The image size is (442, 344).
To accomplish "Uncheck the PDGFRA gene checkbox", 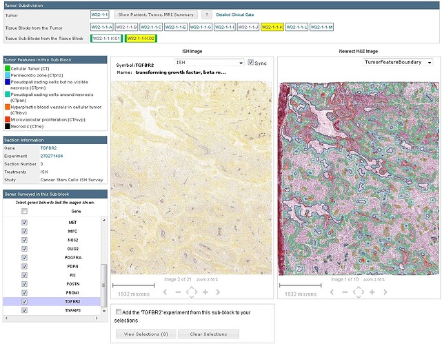I will click(25, 258).
